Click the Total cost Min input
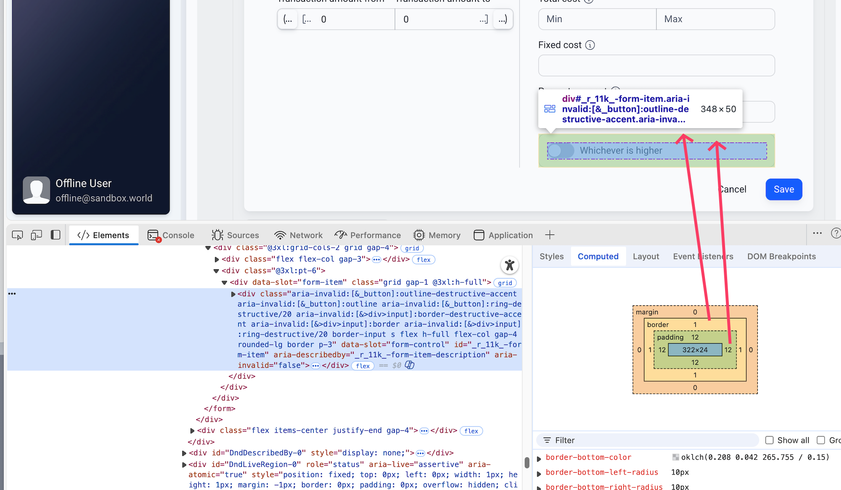 (597, 19)
